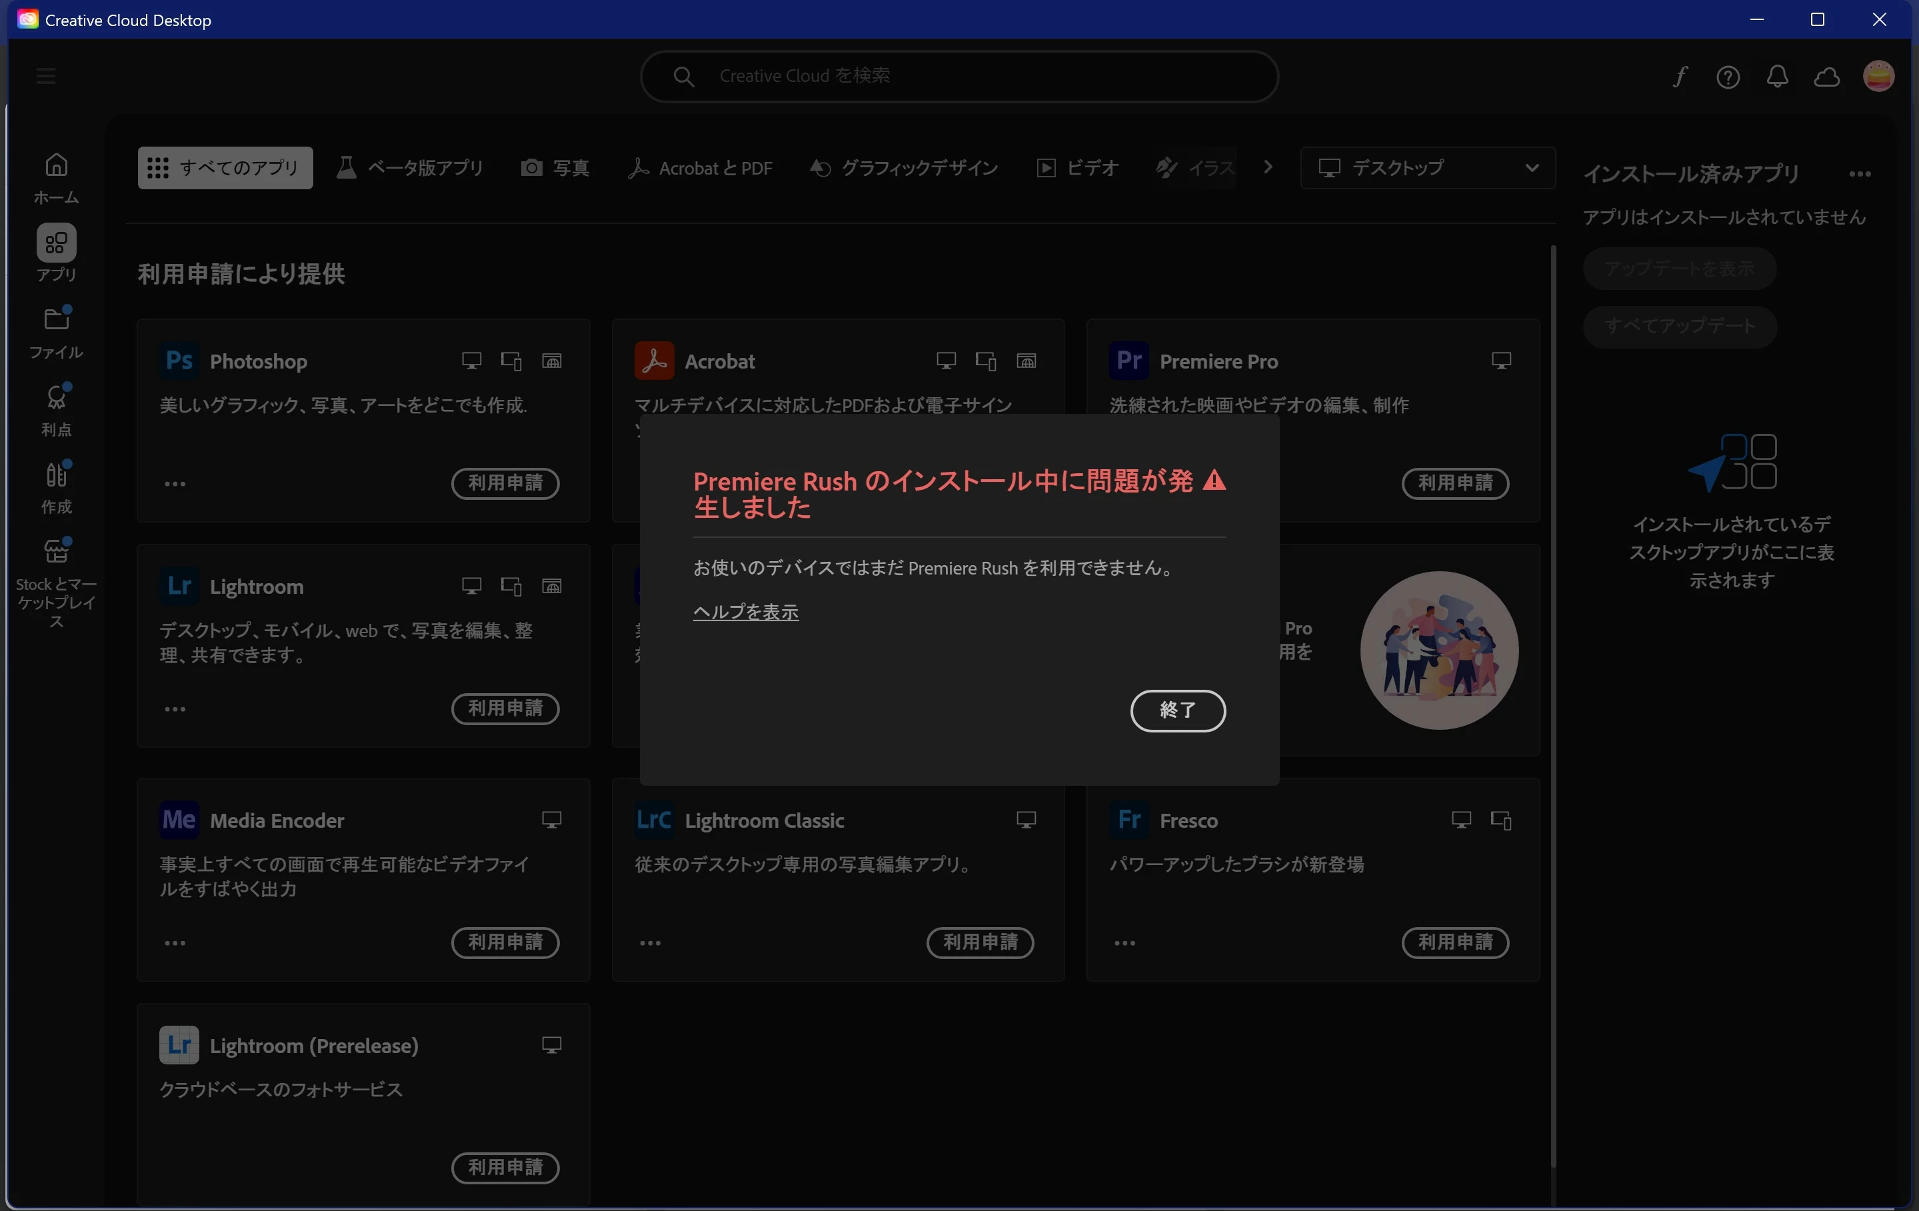Viewport: 1919px width, 1211px height.
Task: Open installed apps three-dot options menu
Action: [x=1859, y=174]
